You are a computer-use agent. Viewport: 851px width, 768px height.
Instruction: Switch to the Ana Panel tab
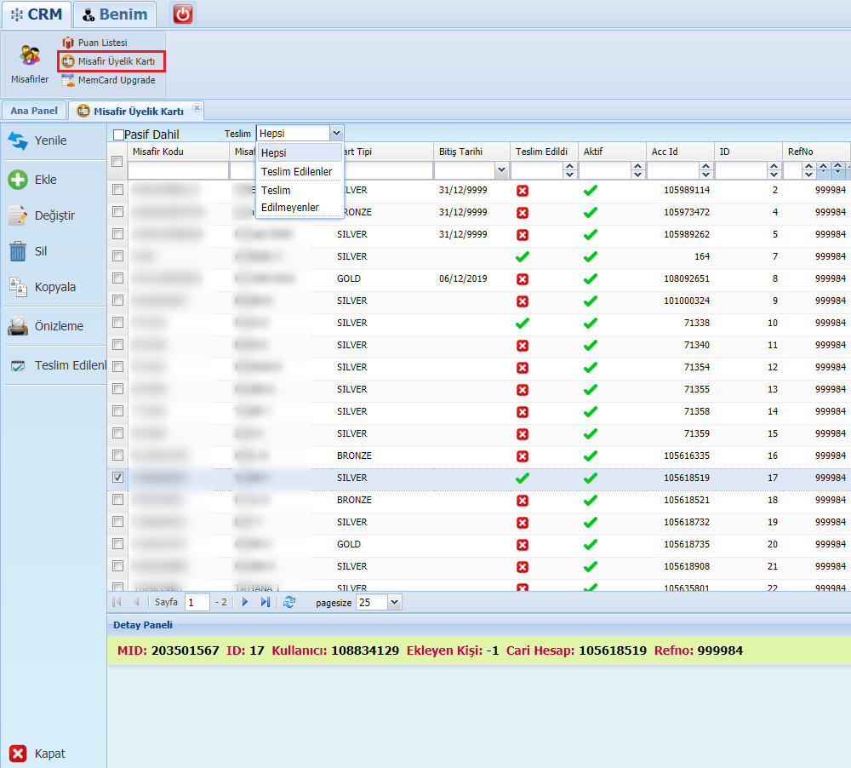tap(34, 111)
